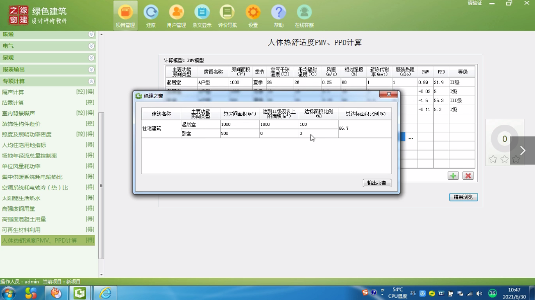This screenshot has height=300, width=535.
Task: Select 隔声计算 in sidebar
Action: pos(13,92)
